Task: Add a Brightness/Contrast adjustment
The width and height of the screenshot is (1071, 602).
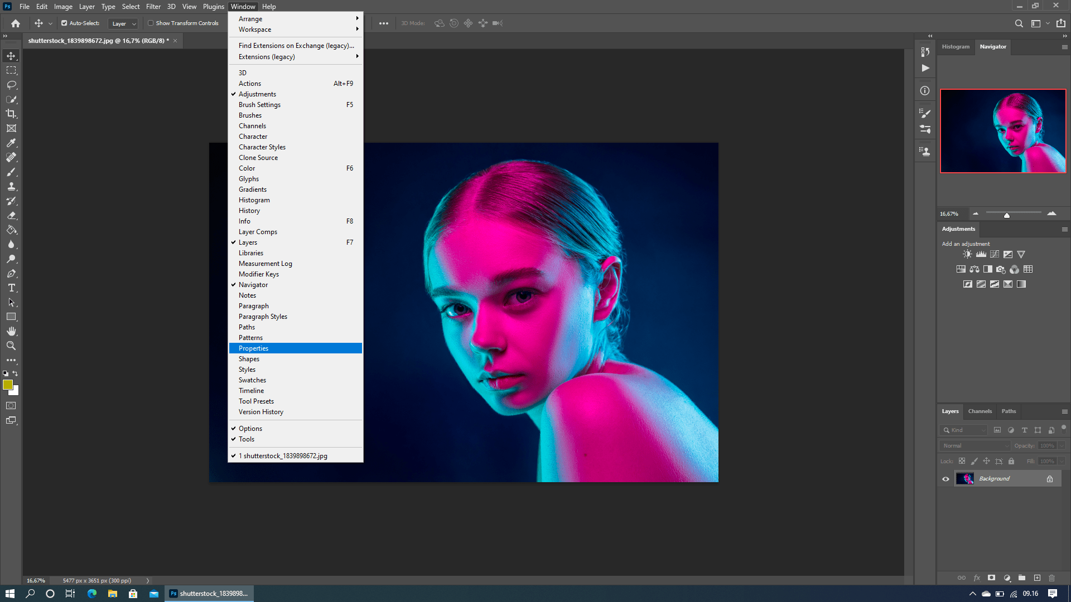Action: point(967,254)
